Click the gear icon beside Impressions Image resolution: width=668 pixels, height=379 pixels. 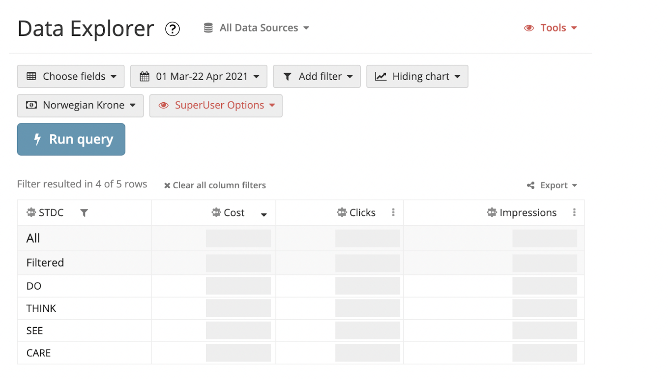tap(492, 212)
